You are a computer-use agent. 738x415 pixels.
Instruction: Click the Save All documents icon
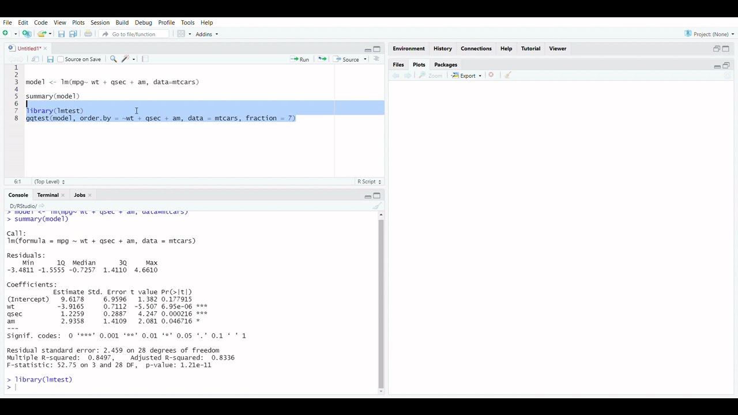pyautogui.click(x=73, y=34)
